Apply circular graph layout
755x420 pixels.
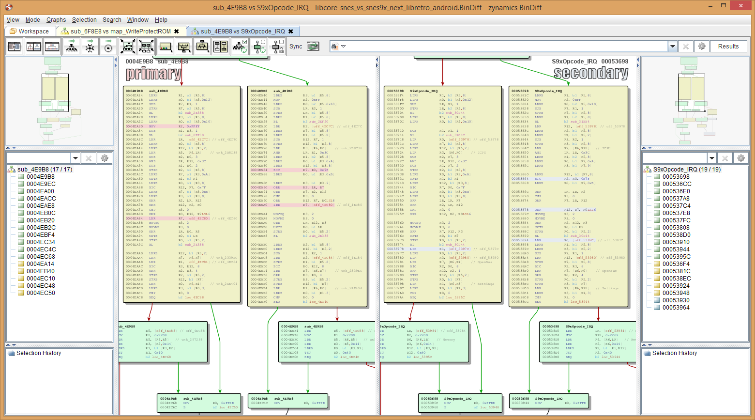click(x=108, y=47)
